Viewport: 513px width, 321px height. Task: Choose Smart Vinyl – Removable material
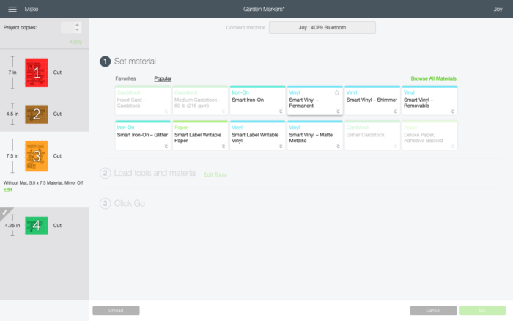pyautogui.click(x=429, y=100)
